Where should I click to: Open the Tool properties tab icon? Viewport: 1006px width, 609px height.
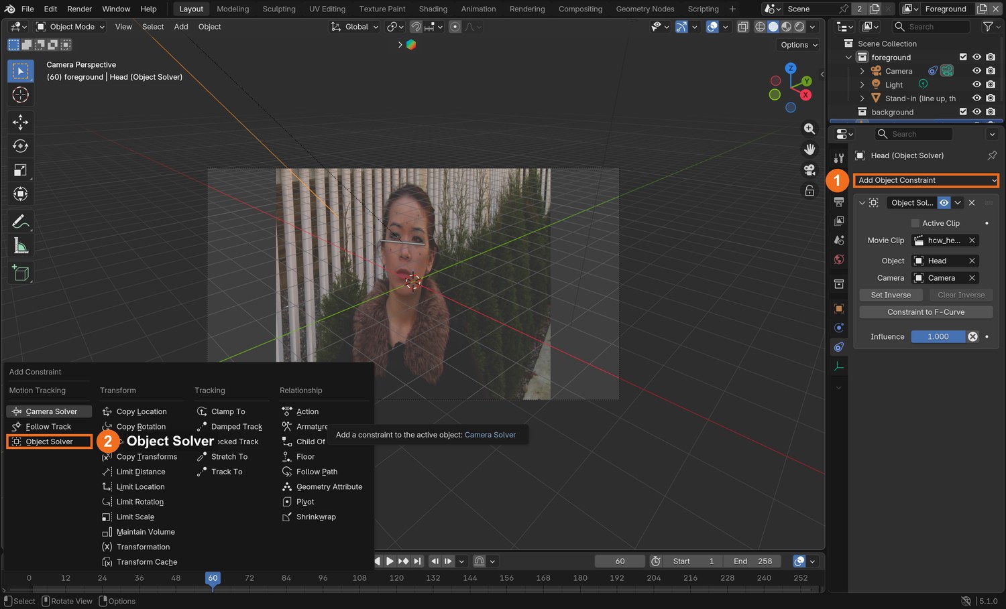tap(839, 158)
